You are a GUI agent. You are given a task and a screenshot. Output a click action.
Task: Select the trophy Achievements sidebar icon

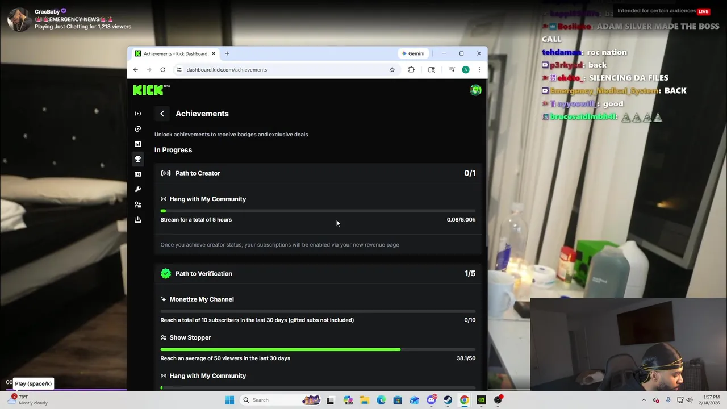click(137, 159)
